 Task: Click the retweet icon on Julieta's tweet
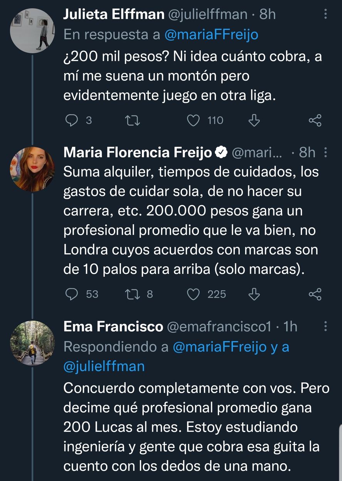133,120
